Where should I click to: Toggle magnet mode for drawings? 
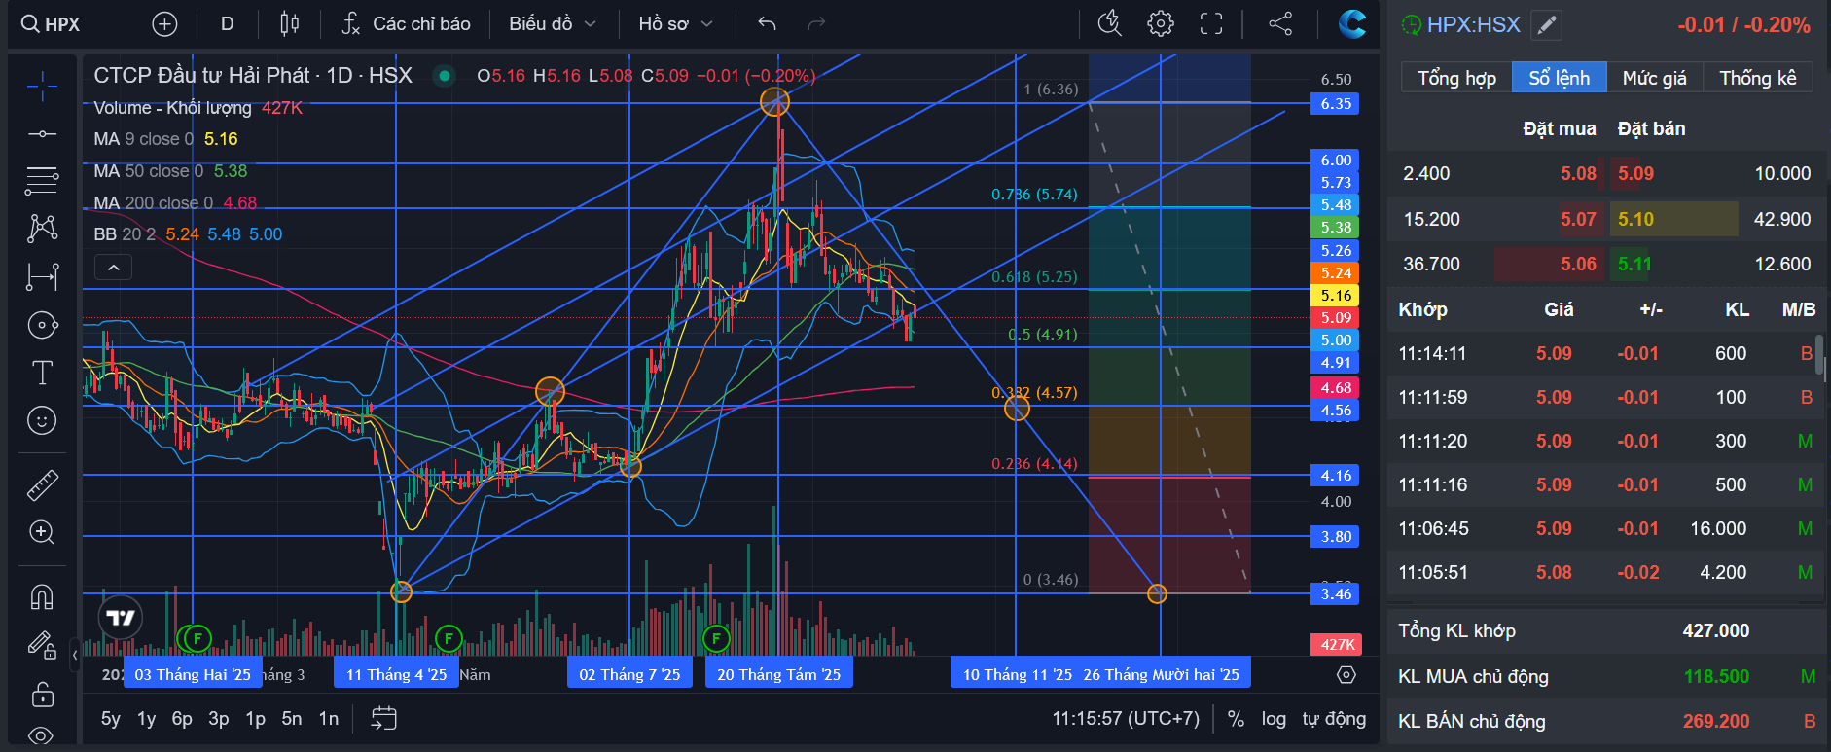42,596
